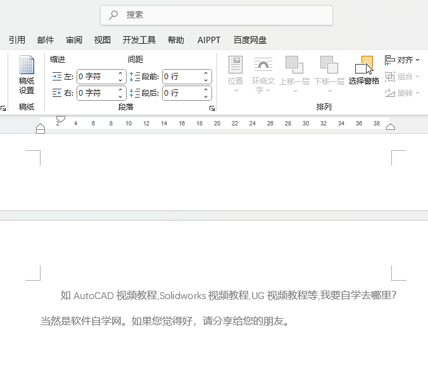Image resolution: width=428 pixels, height=391 pixels.
Task: Click the 上移一层 bring forward icon
Action: (x=294, y=65)
